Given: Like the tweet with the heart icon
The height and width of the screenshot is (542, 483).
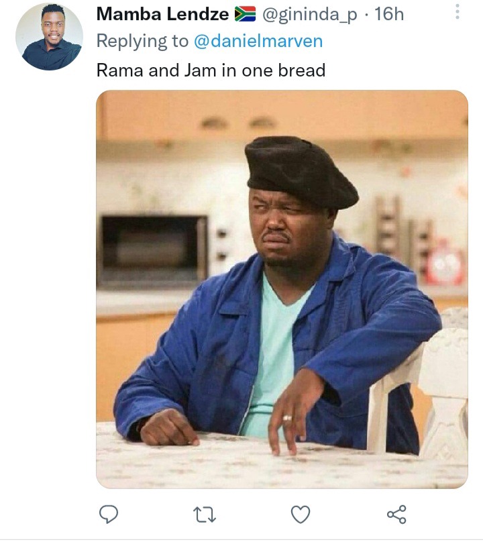Looking at the screenshot, I should 301,514.
